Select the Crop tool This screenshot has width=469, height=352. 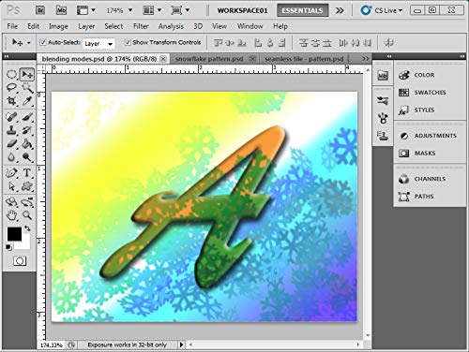[x=12, y=101]
